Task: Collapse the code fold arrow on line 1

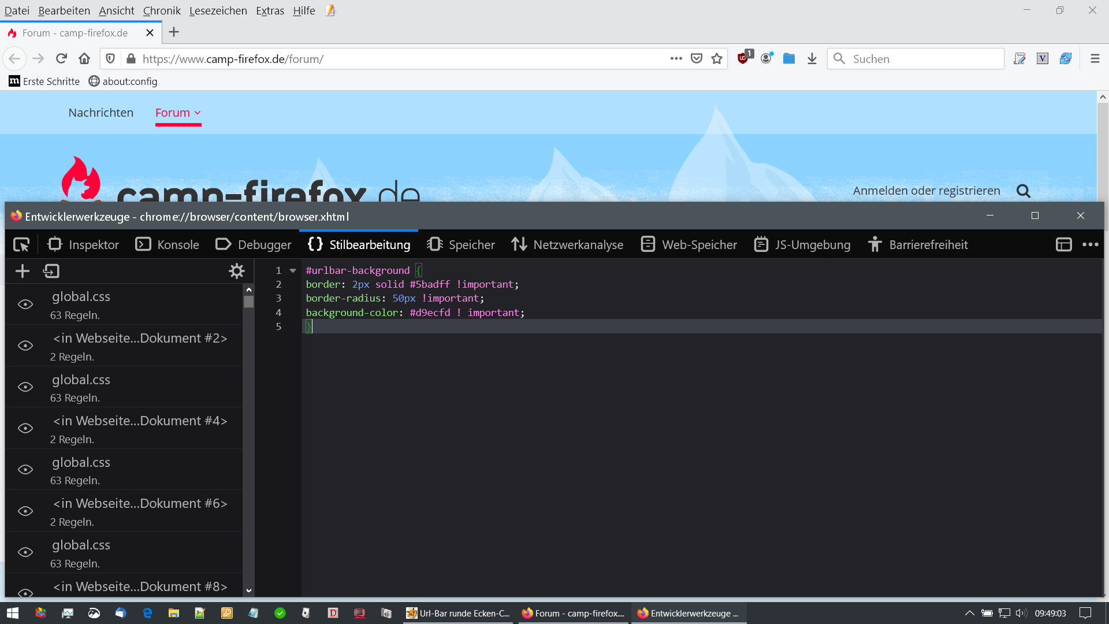Action: [293, 270]
